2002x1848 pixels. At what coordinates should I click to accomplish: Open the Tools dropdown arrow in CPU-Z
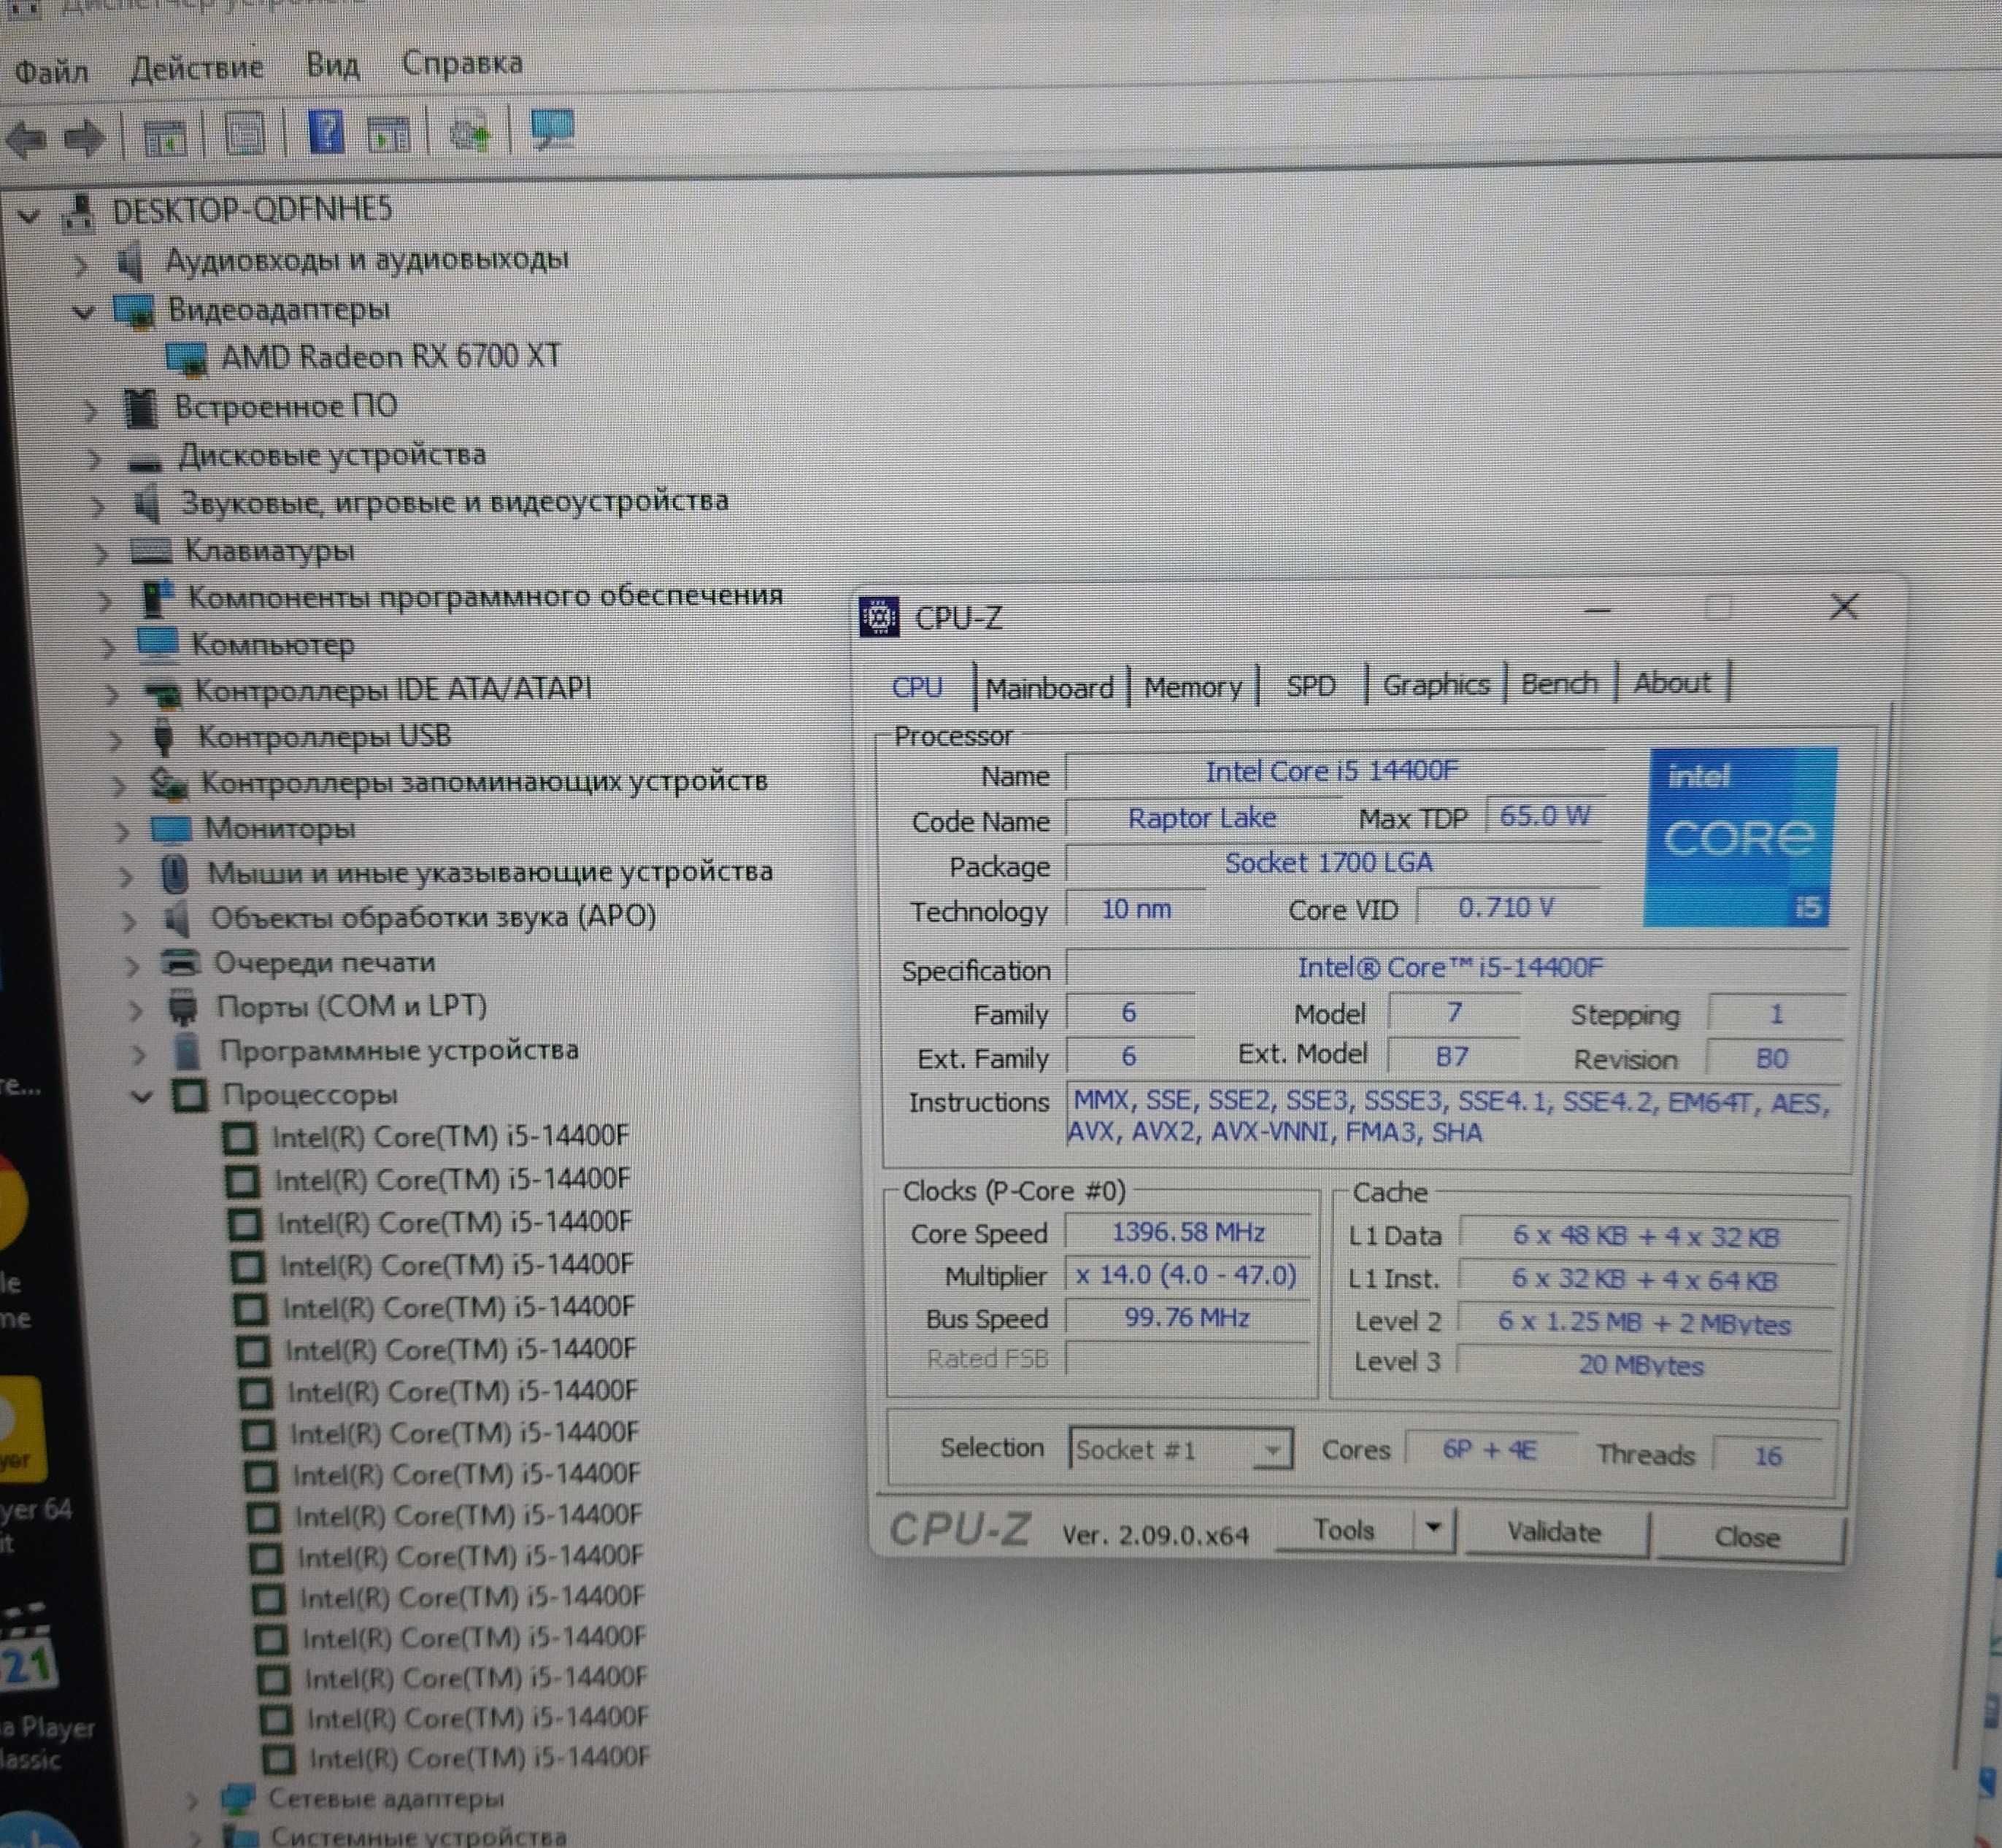coord(1433,1528)
